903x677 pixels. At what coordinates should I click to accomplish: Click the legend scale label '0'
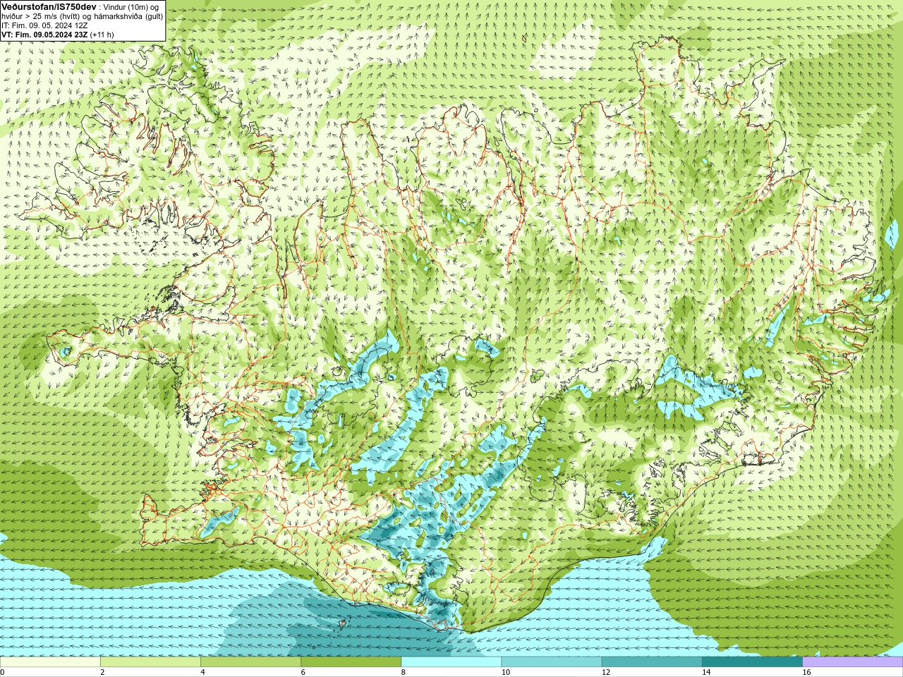(3, 672)
